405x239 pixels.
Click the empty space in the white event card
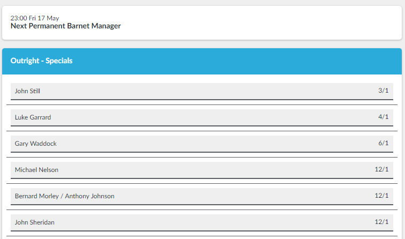[258, 23]
